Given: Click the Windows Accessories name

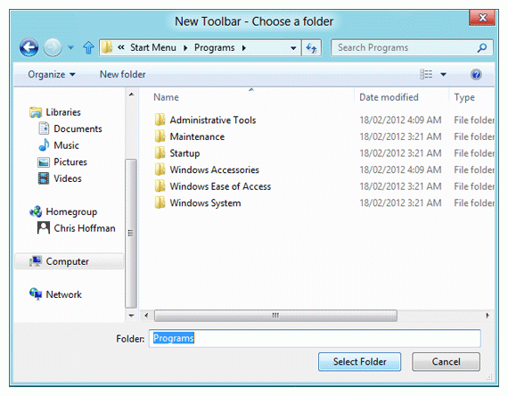Looking at the screenshot, I should 215,169.
